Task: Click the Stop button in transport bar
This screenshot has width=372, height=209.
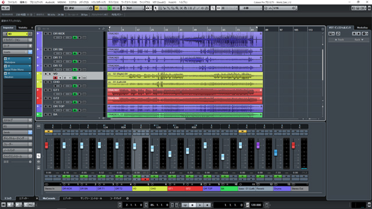Action: click(192, 205)
